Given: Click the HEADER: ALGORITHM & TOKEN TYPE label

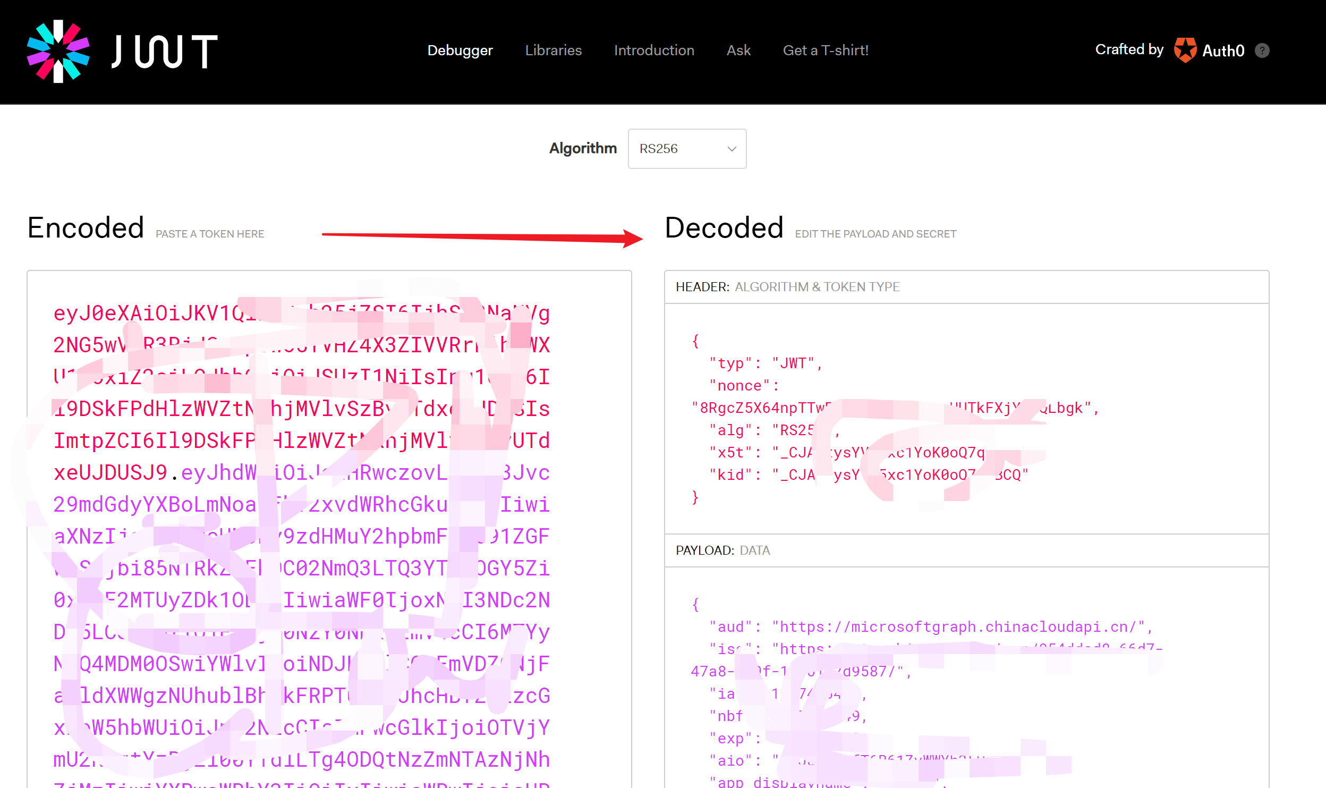Looking at the screenshot, I should click(787, 287).
